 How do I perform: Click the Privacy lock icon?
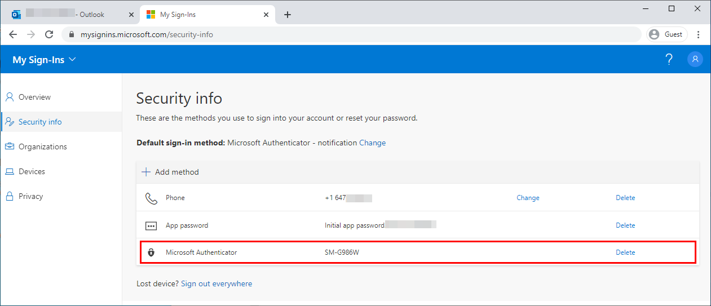10,196
